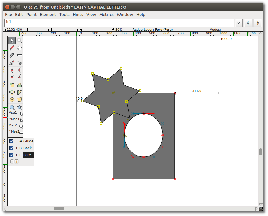Open the Point menu
Viewport: 268px width, 216px height.
pos(31,15)
